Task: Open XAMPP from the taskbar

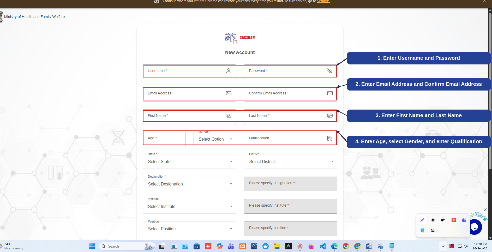Action: pyautogui.click(x=243, y=246)
